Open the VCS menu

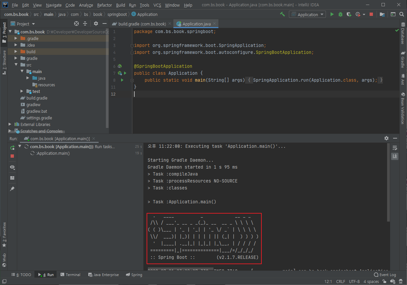158,5
